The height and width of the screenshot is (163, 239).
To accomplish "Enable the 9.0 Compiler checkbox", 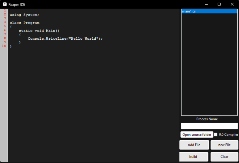I will [x=216, y=134].
